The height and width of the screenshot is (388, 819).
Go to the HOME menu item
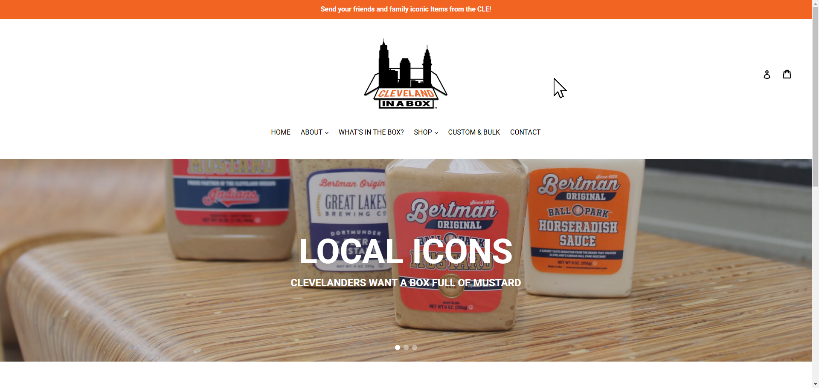point(281,132)
